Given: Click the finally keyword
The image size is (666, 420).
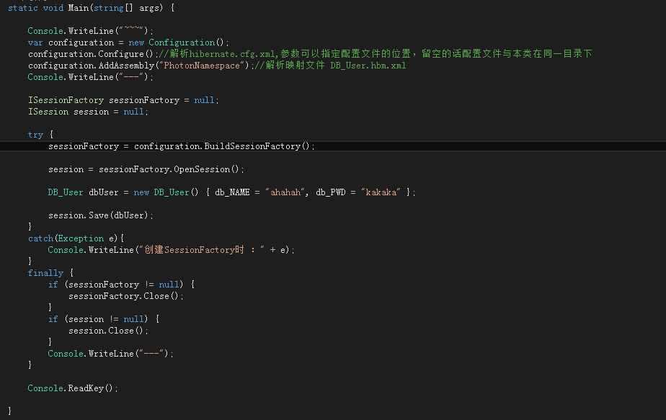Looking at the screenshot, I should [x=45, y=273].
